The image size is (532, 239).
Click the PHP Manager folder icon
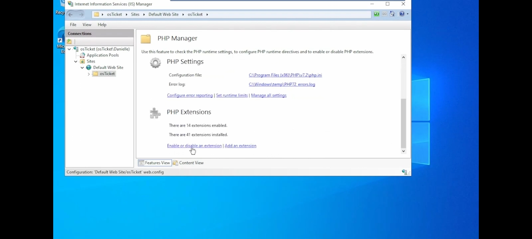tap(146, 39)
